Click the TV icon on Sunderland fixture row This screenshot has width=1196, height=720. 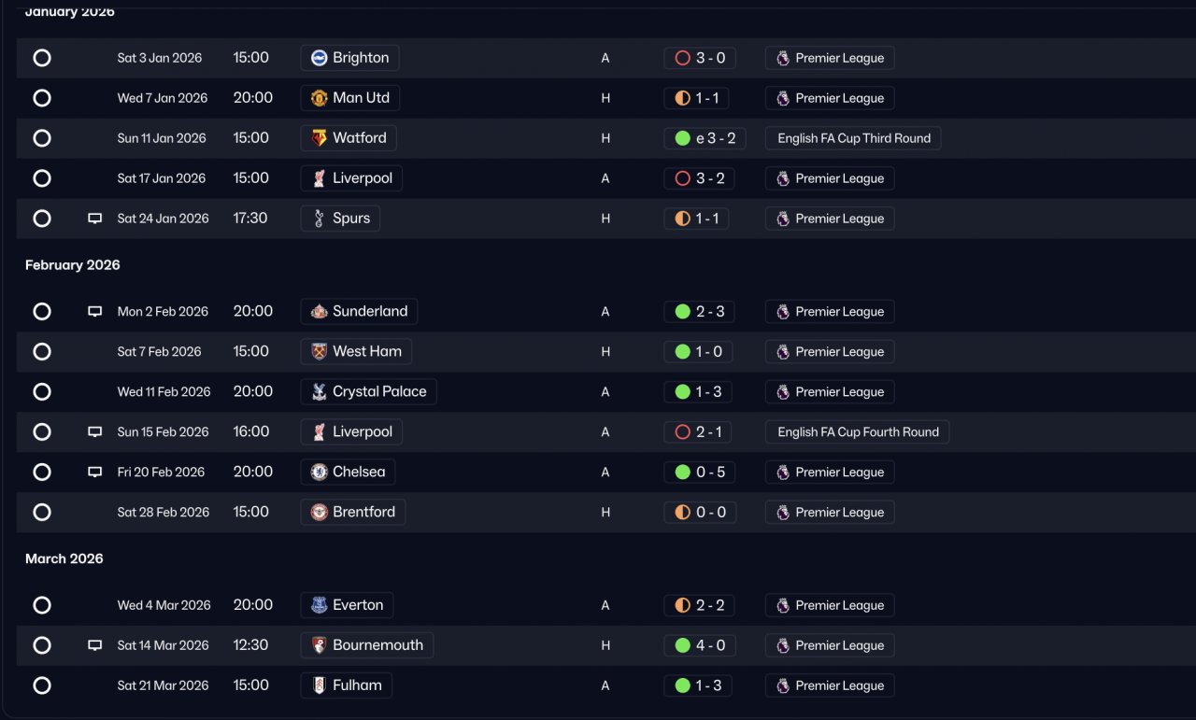(94, 312)
